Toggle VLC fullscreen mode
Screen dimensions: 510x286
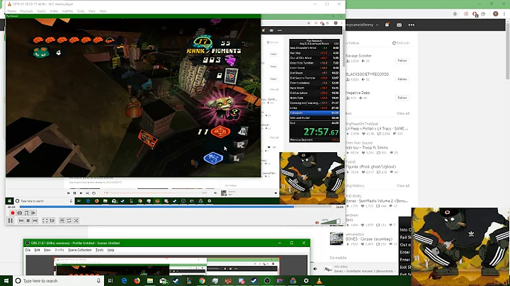(45, 221)
